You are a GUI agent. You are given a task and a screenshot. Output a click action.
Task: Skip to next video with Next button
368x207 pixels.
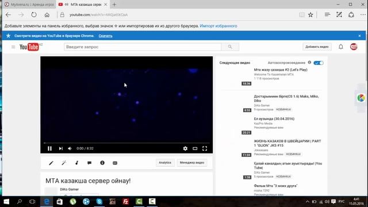(61, 148)
